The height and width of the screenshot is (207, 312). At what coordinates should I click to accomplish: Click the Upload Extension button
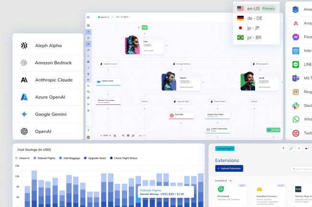229,168
